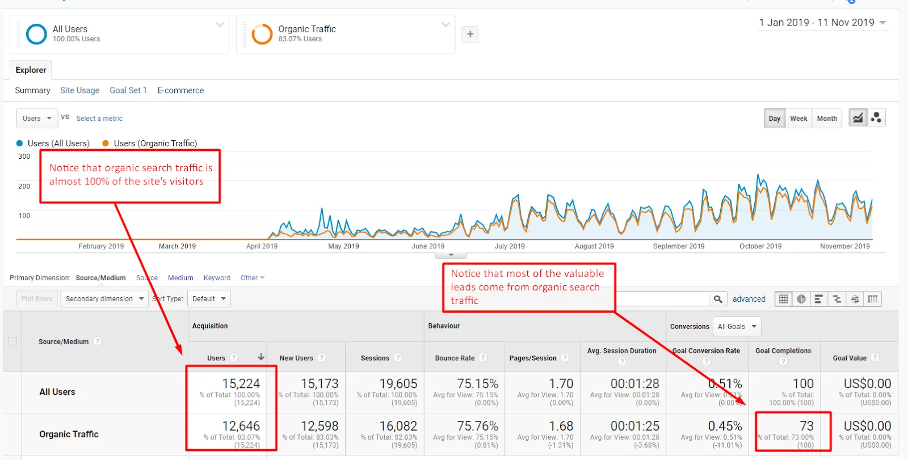Set chart granularity to Week

click(798, 119)
